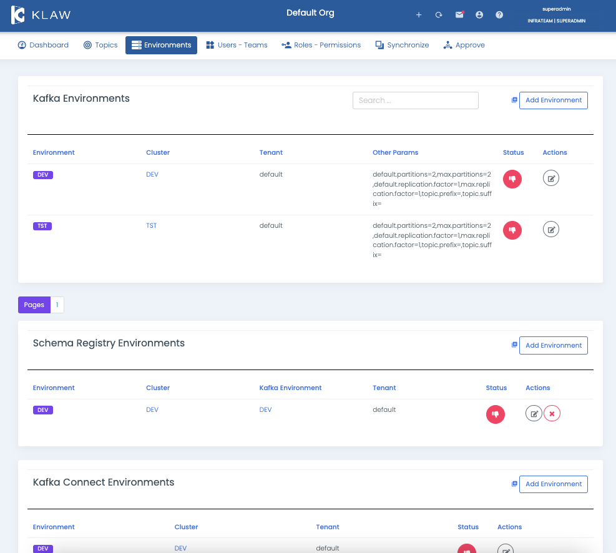The image size is (616, 553).
Task: Click the help question mark icon
Action: pyautogui.click(x=499, y=15)
